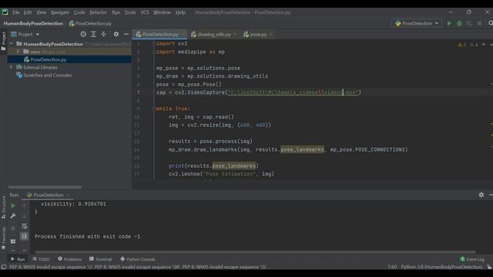493x277 pixels.
Task: Open the Favorites vertical side tab
Action: click(3, 238)
